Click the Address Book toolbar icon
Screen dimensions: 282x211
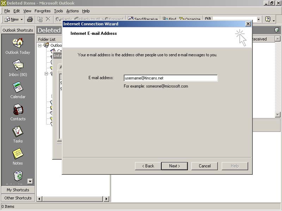pyautogui.click(x=208, y=19)
